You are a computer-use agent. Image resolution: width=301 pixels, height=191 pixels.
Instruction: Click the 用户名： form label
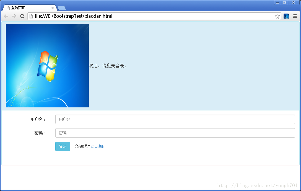38,120
